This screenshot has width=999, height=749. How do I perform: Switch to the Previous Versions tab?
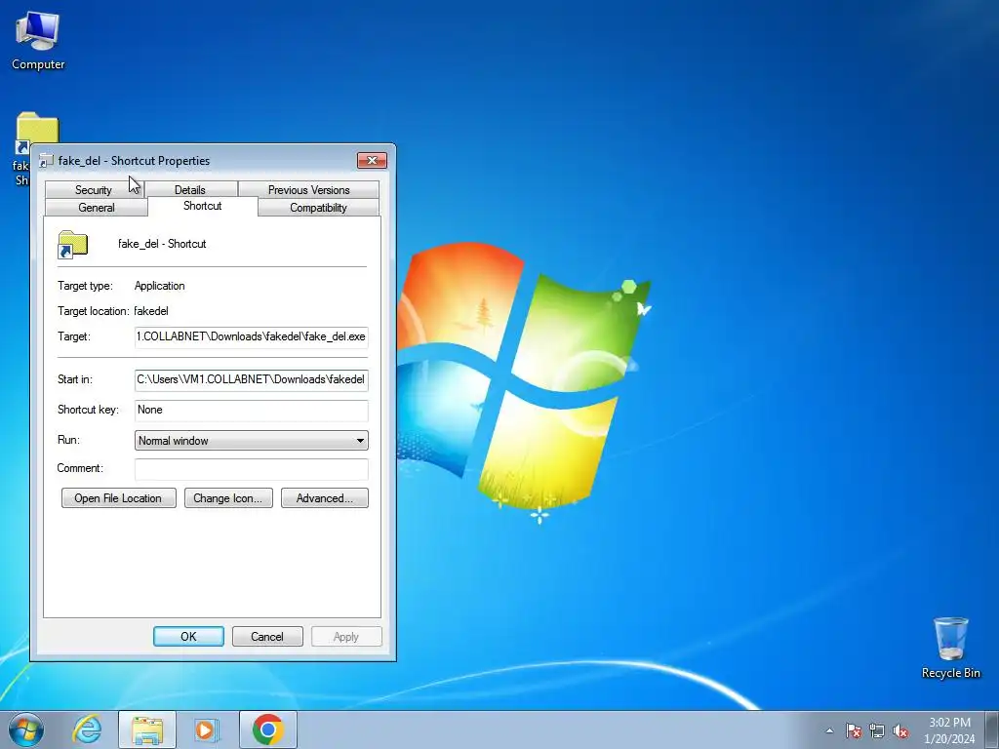click(x=309, y=190)
